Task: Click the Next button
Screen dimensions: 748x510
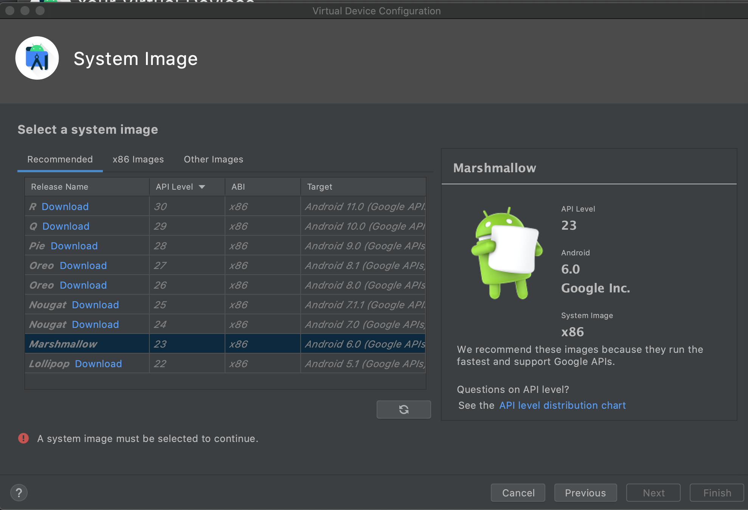Action: [653, 493]
